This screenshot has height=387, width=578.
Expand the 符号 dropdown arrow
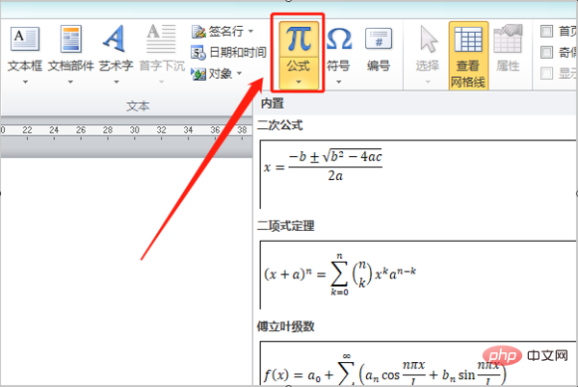coord(338,83)
